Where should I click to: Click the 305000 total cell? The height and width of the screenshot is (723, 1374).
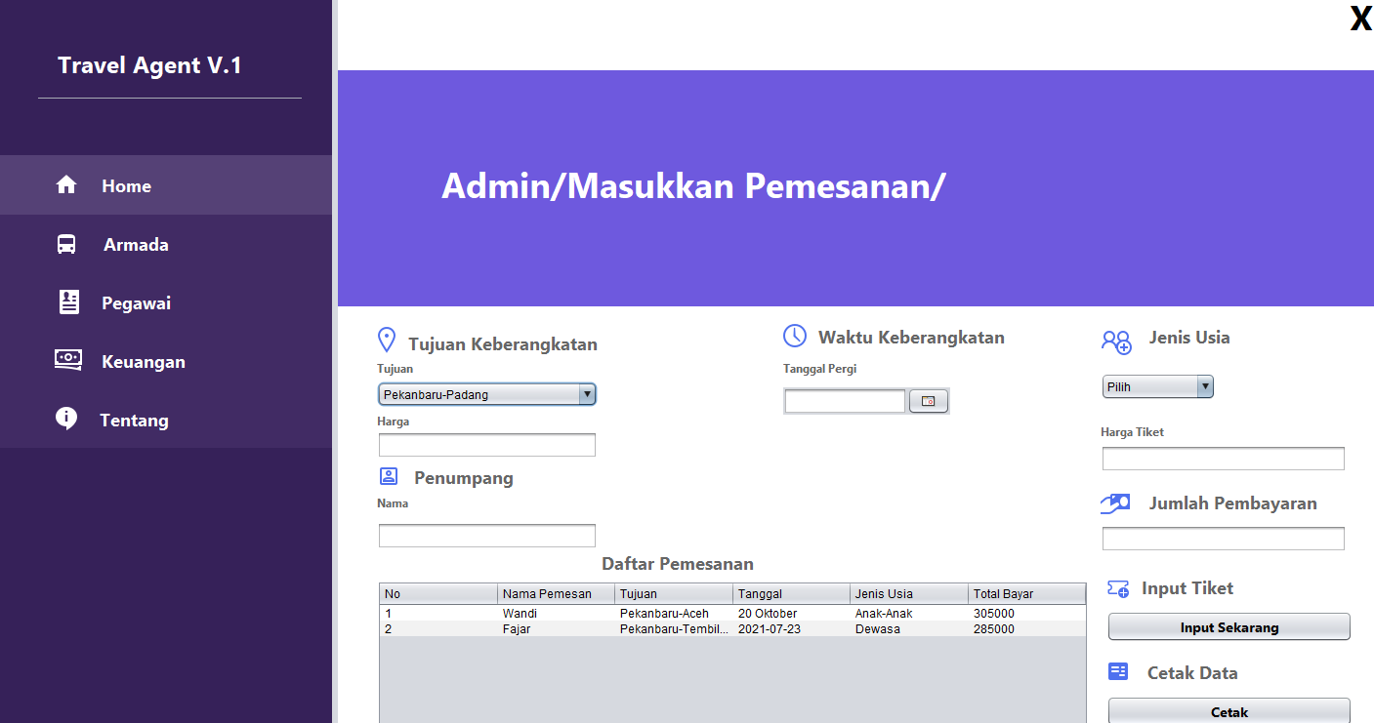click(x=1027, y=614)
